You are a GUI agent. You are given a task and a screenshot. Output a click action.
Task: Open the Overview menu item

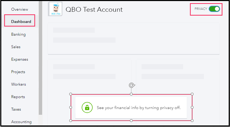pyautogui.click(x=20, y=9)
